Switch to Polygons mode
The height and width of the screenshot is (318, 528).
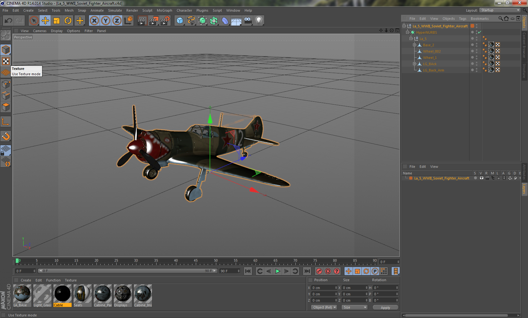click(x=6, y=107)
